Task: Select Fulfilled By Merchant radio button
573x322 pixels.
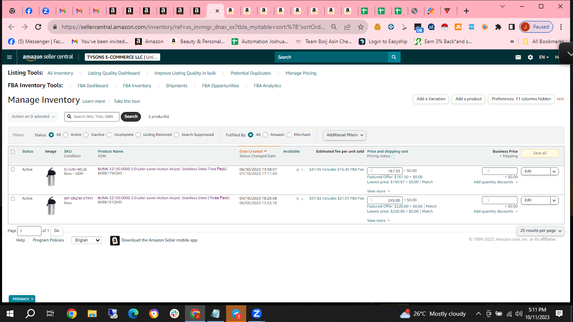Action: (289, 135)
